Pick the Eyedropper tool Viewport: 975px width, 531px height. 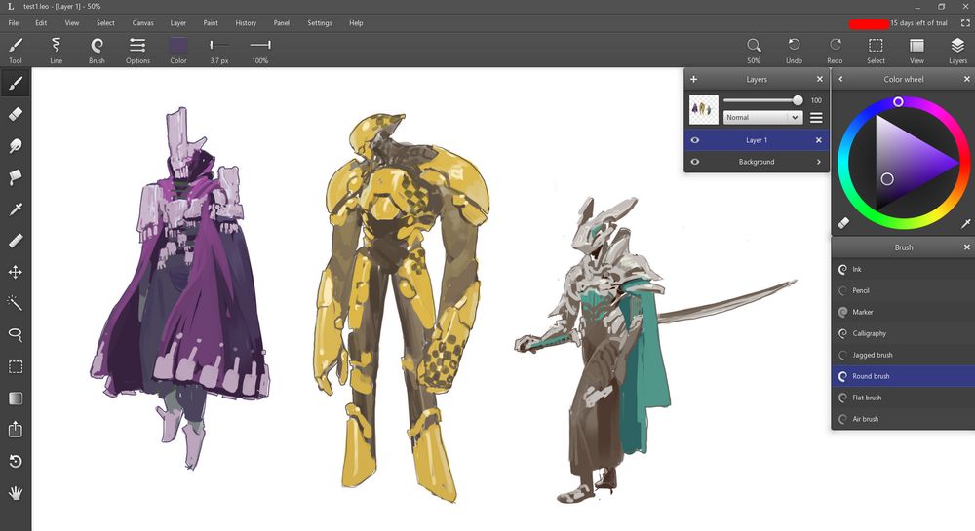point(16,209)
